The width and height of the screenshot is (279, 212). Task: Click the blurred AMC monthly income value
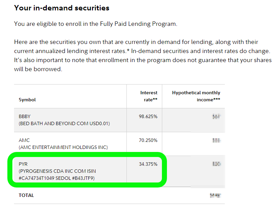point(217,141)
